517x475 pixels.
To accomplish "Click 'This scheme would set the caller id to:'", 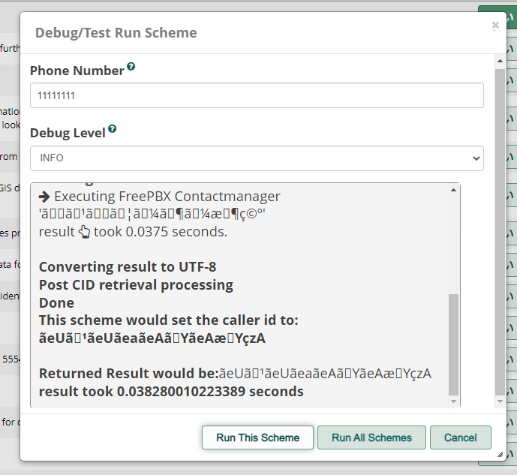I will (169, 320).
